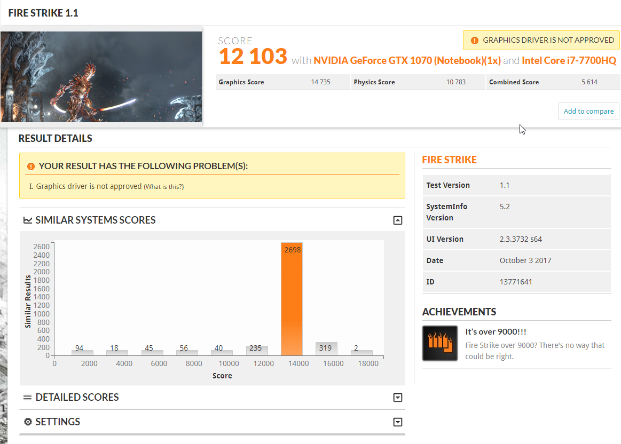Click the Graphics driver not approved banner
The height and width of the screenshot is (444, 621).
(x=541, y=41)
